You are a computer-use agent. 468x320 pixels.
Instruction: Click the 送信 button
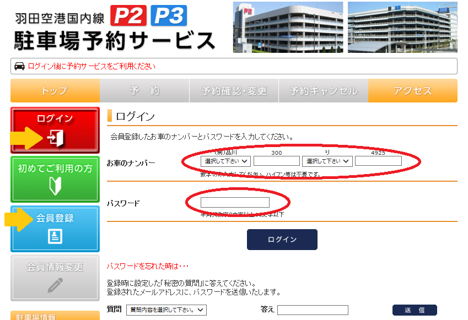[x=415, y=310]
